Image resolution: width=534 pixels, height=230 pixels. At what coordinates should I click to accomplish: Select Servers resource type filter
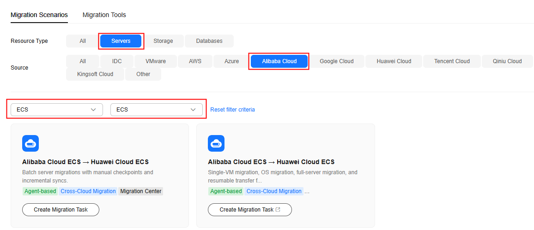[x=121, y=41]
